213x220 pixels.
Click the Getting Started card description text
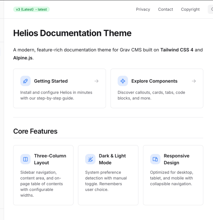click(56, 95)
